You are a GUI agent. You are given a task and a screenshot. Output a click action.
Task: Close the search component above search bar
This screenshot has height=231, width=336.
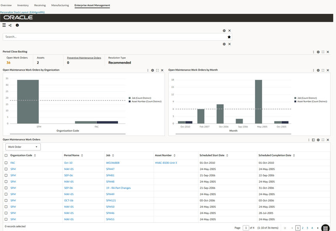point(230,31)
